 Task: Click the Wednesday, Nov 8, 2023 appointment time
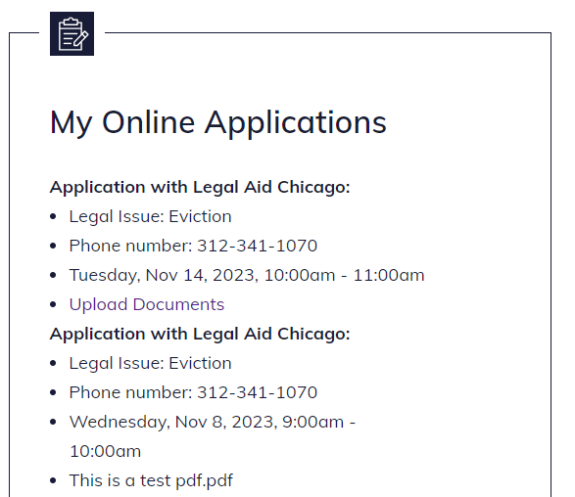tap(213, 436)
